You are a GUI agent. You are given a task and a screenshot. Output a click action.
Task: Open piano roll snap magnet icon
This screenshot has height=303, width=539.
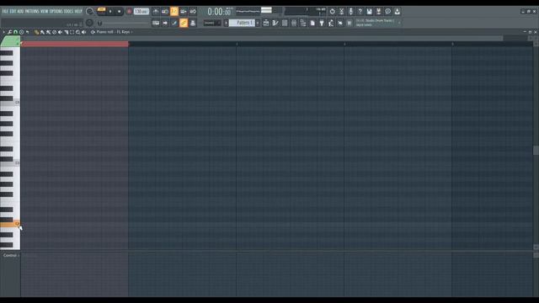tap(15, 32)
